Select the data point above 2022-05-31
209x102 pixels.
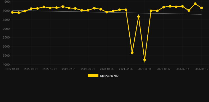coord(31,9)
